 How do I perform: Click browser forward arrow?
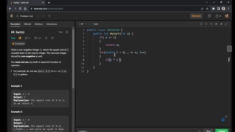click(x=15, y=9)
